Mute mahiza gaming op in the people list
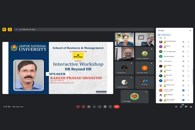Image resolution: width=195 pixels, height=130 pixels. 183,42
